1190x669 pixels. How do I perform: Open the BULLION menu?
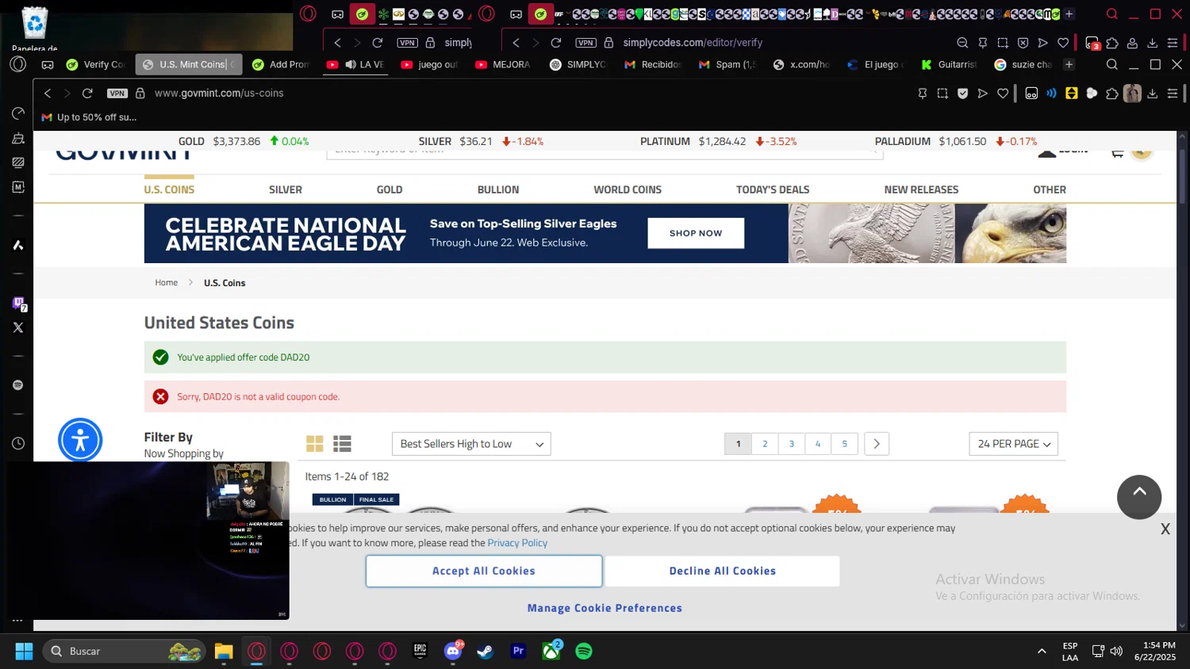(x=498, y=189)
